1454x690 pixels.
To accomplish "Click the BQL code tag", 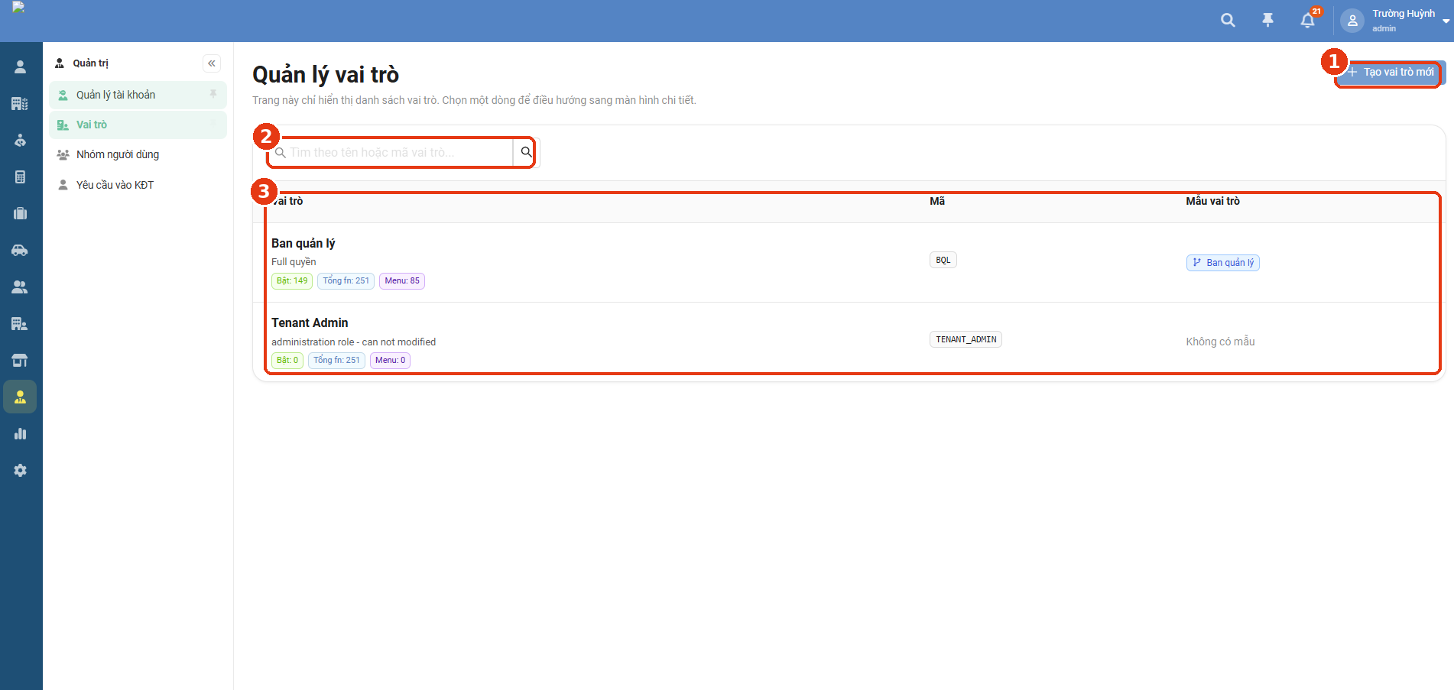I will point(943,260).
